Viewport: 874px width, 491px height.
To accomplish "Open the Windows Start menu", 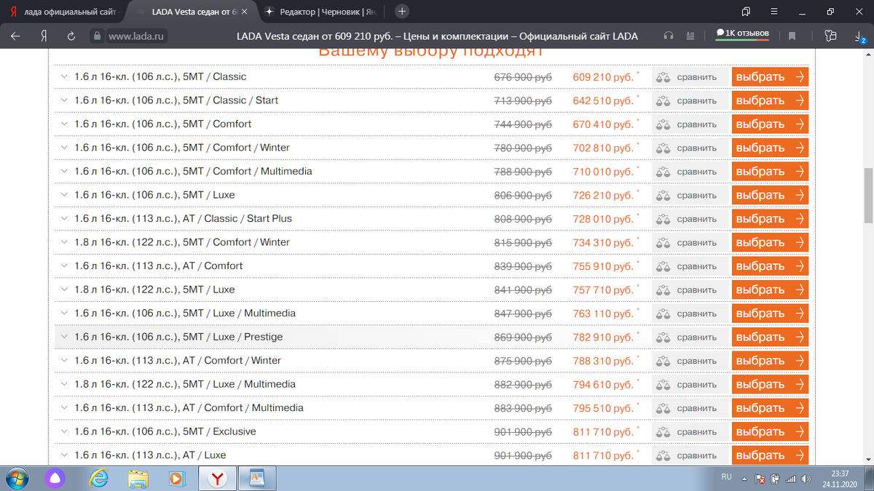I will pos(18,478).
